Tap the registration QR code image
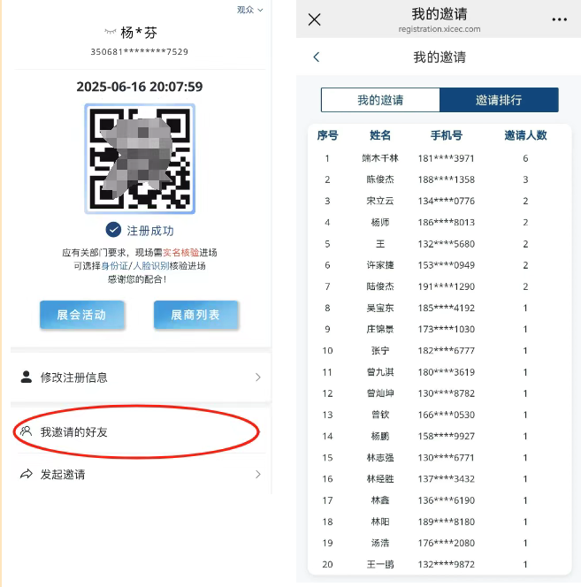This screenshot has width=581, height=587. 140,159
